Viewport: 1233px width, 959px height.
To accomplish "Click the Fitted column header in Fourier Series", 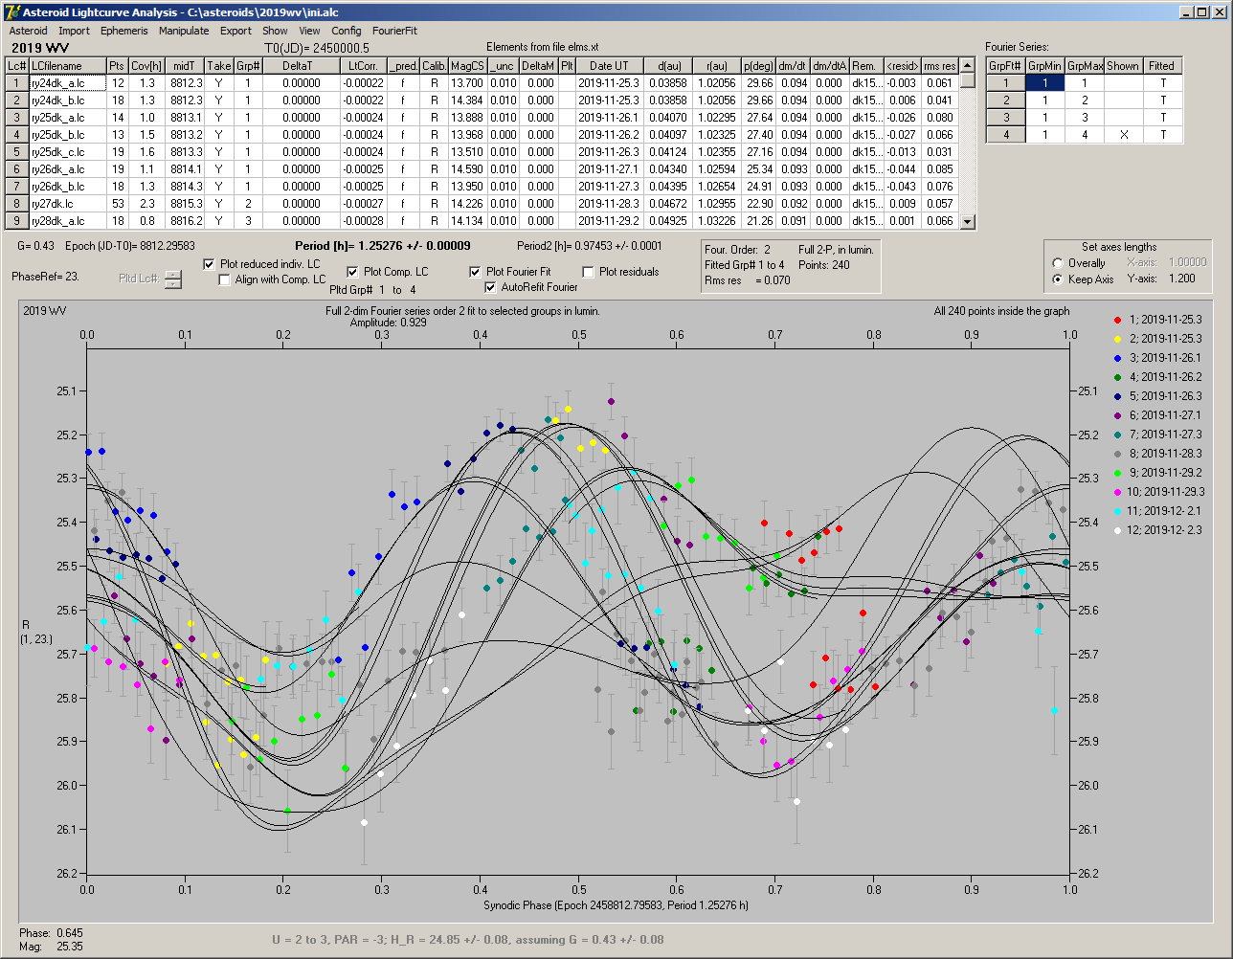I will [1162, 66].
